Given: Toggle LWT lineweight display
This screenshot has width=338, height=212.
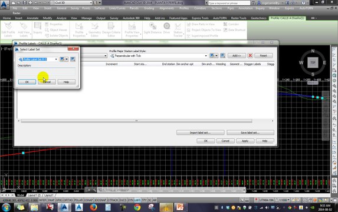Looking at the screenshot, I should tap(137, 200).
